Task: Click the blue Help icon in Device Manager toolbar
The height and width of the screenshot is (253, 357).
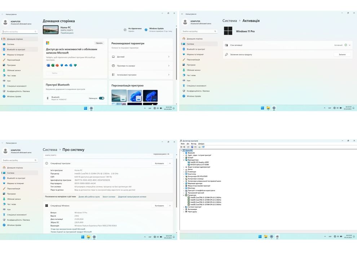Action: [192, 147]
